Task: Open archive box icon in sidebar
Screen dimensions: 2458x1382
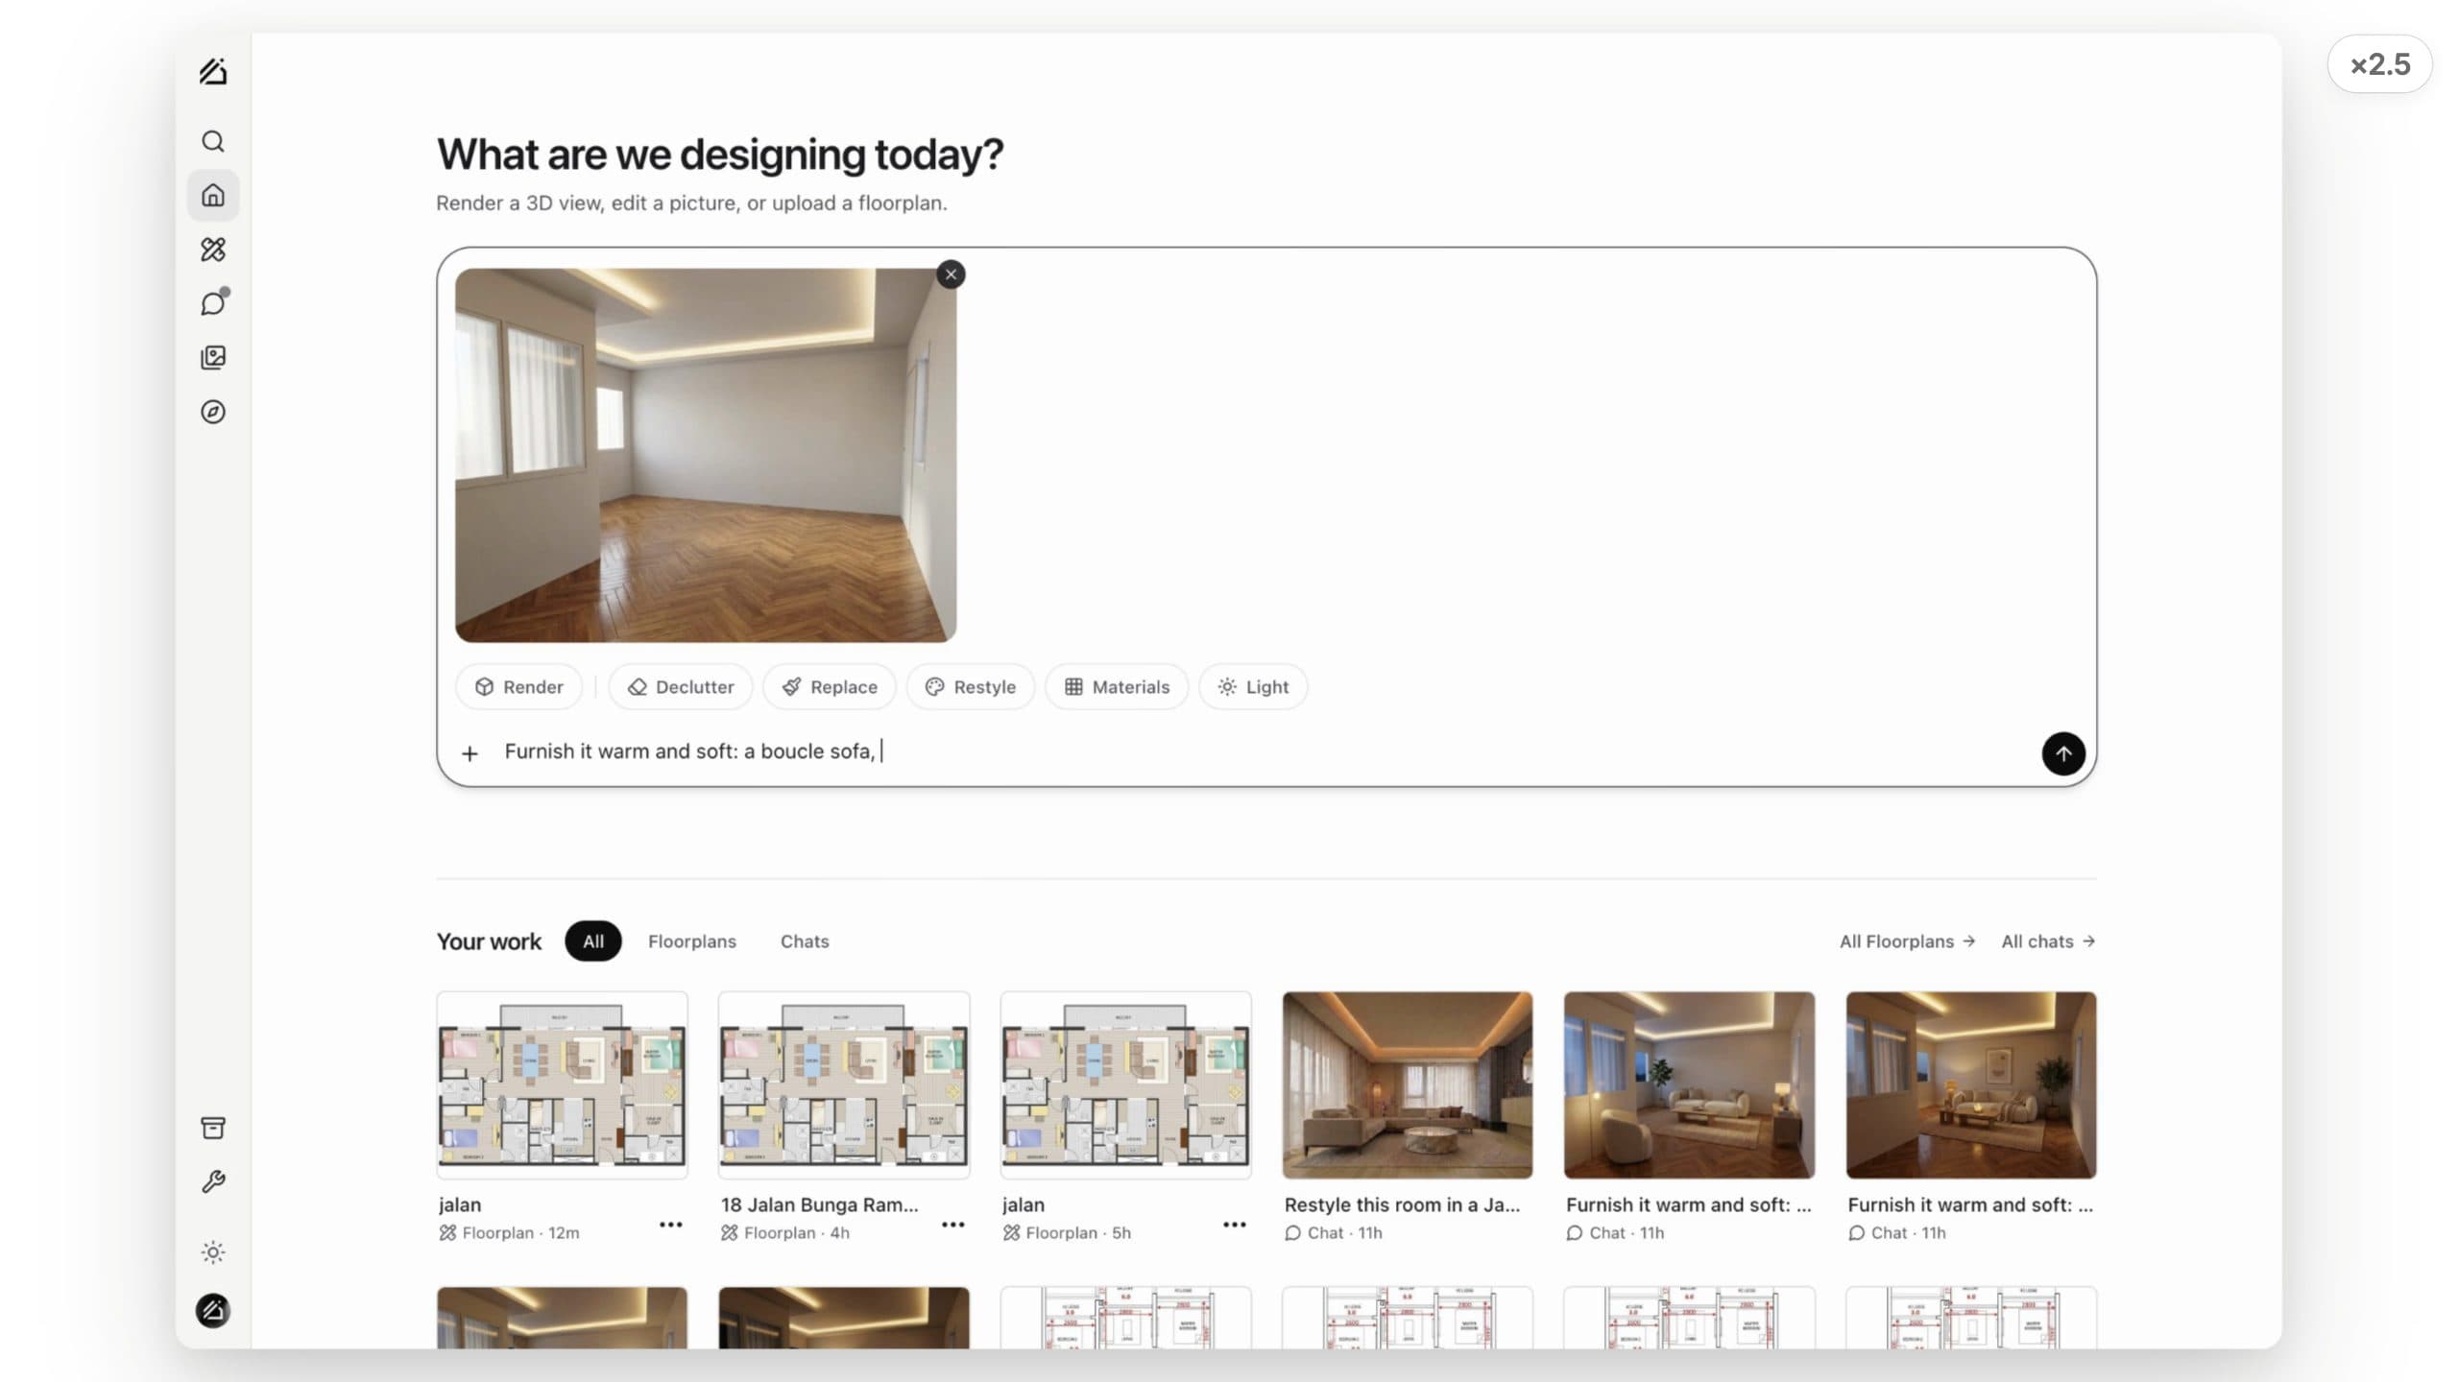Action: 213,1128
